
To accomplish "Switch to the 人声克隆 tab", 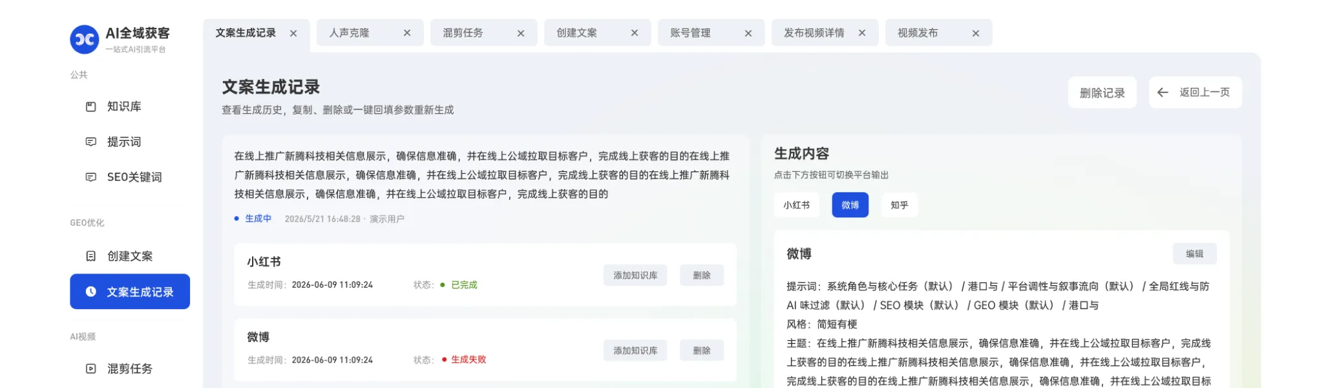I will [x=370, y=33].
